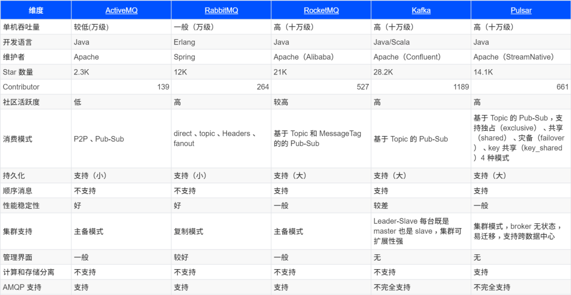Click the 集群模式，broker 无状态 cell
The image size is (571, 295).
click(521, 232)
